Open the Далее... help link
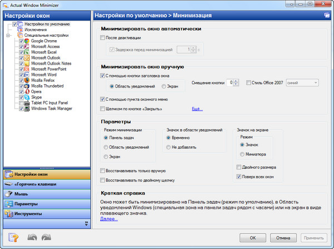 (x=109, y=219)
